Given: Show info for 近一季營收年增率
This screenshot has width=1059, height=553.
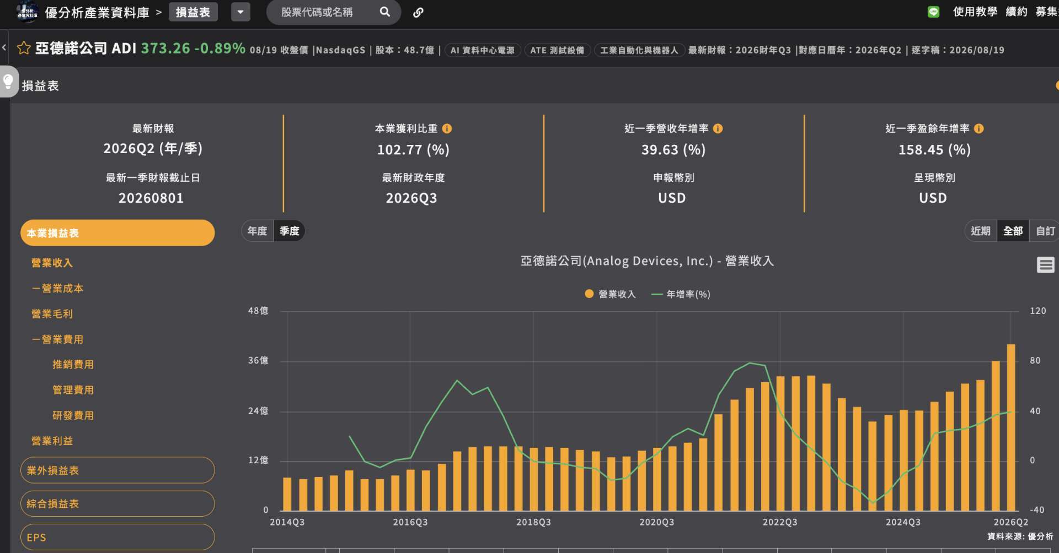Looking at the screenshot, I should [x=718, y=128].
